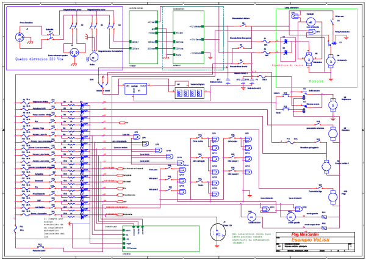
Task: Click the 'Voltmetro Digitale' label
Action: (198, 84)
